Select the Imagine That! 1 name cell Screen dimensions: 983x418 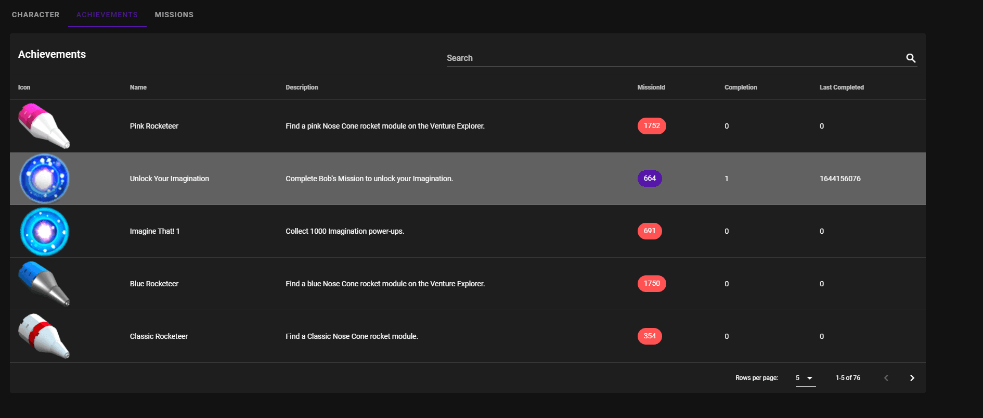[x=154, y=231]
